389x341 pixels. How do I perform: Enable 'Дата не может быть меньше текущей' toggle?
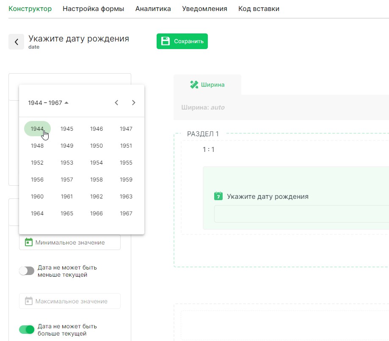[x=27, y=271]
